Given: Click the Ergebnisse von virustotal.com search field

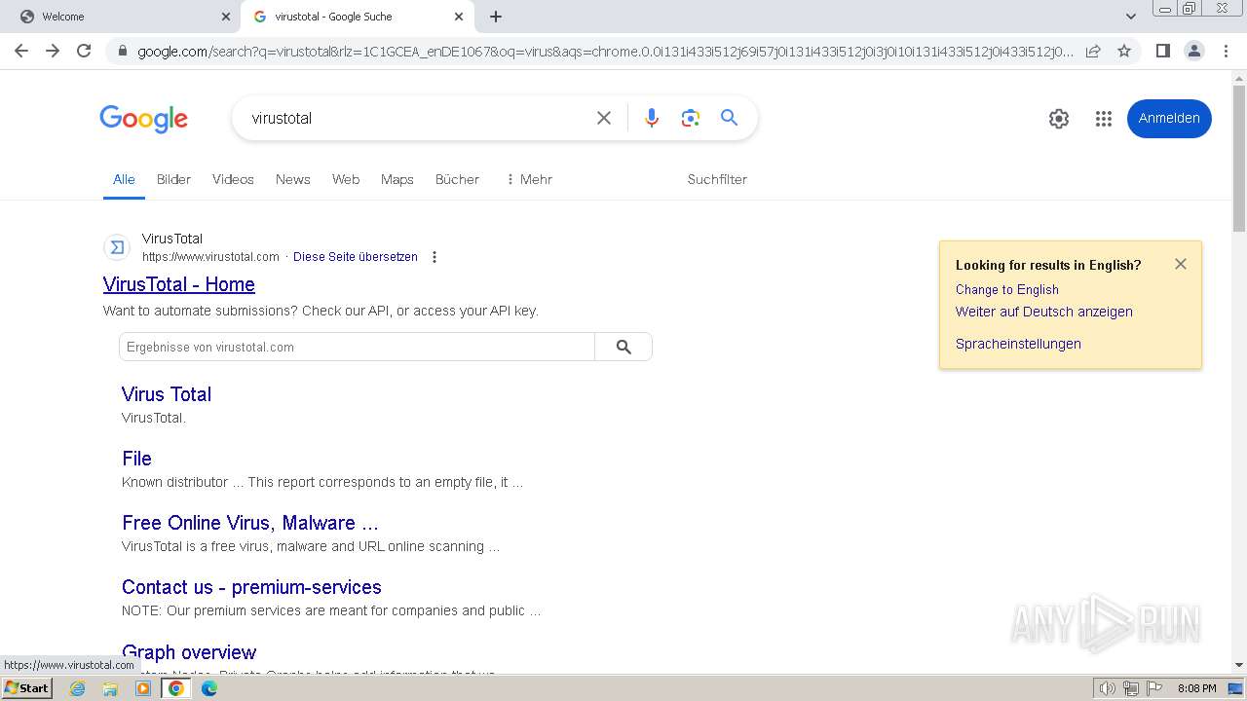Looking at the screenshot, I should tap(357, 347).
